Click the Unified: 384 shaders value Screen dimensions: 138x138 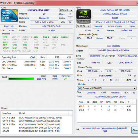click(x=126, y=30)
